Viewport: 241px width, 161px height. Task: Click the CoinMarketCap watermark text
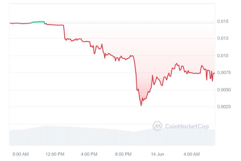[187, 126]
